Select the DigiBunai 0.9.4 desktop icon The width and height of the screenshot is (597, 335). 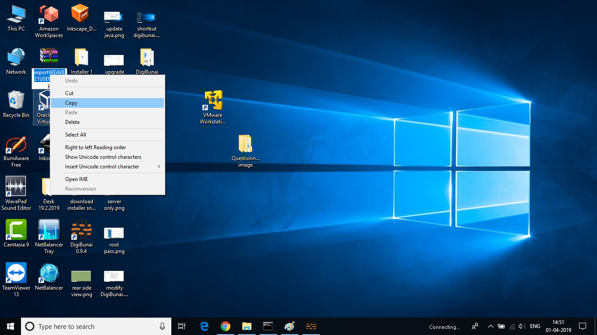pos(81,230)
